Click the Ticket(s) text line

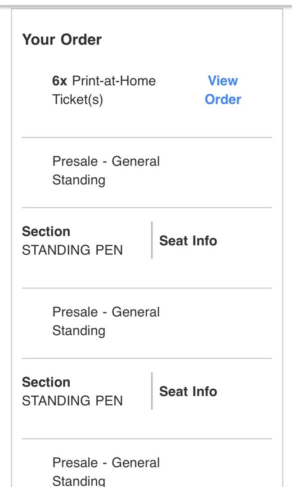pyautogui.click(x=78, y=99)
